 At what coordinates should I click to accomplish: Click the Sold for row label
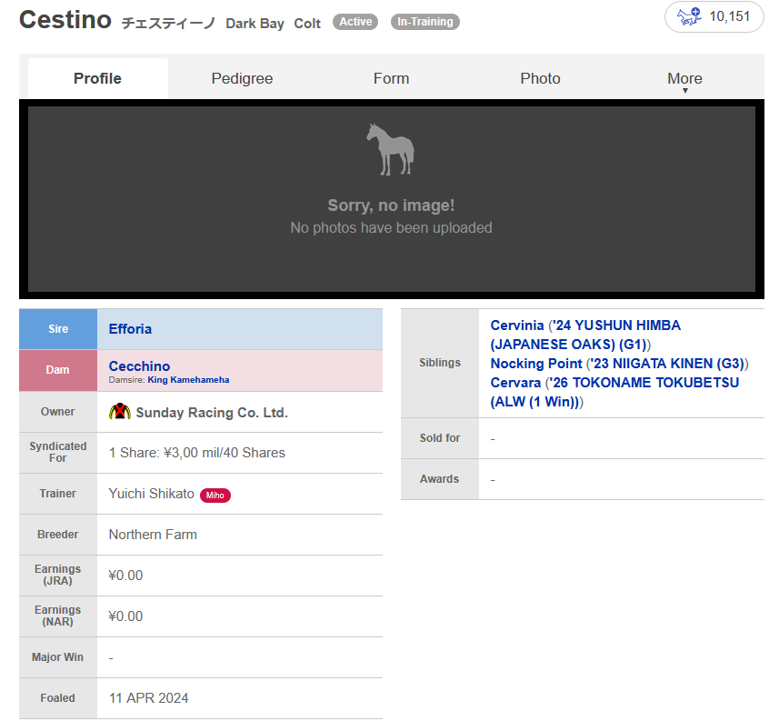coord(440,437)
